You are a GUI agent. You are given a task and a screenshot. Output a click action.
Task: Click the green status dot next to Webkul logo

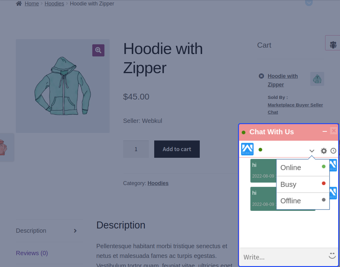coord(260,149)
